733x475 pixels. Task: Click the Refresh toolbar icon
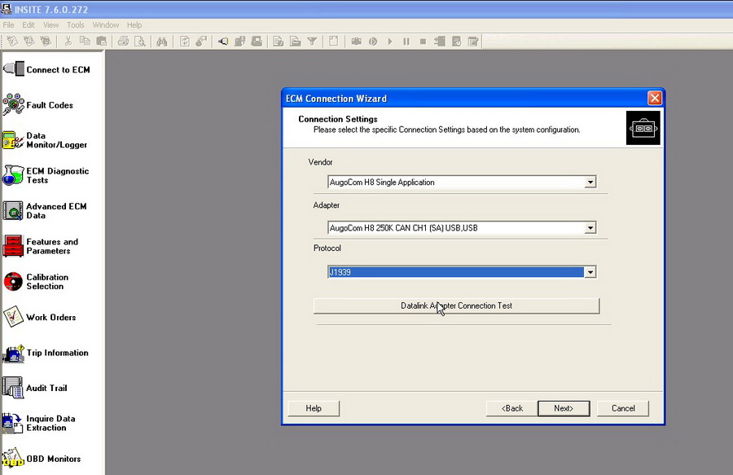(185, 41)
